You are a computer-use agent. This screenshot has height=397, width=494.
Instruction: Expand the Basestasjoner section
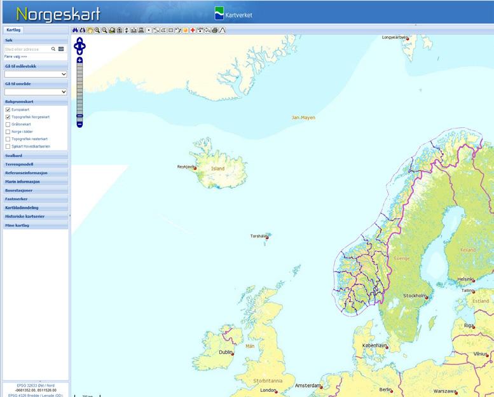(36, 190)
